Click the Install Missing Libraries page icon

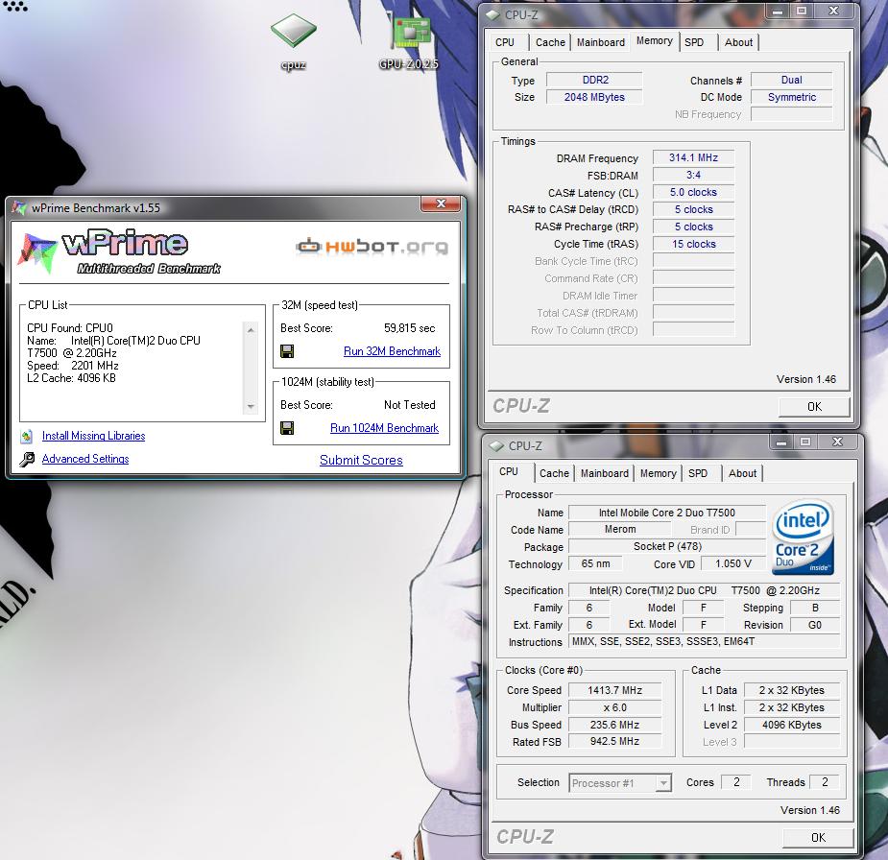(x=27, y=436)
